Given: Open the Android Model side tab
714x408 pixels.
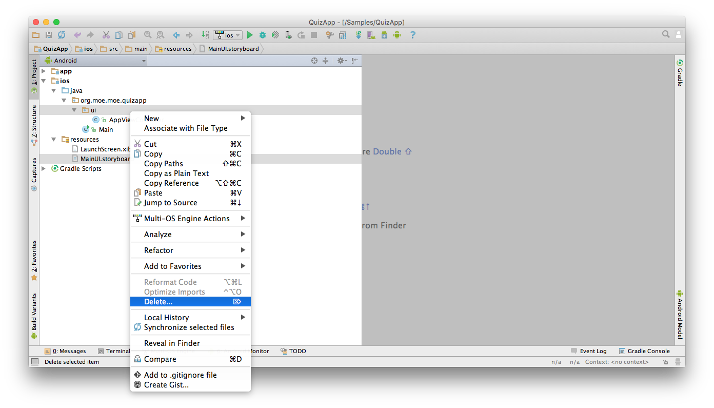Looking at the screenshot, I should click(680, 315).
